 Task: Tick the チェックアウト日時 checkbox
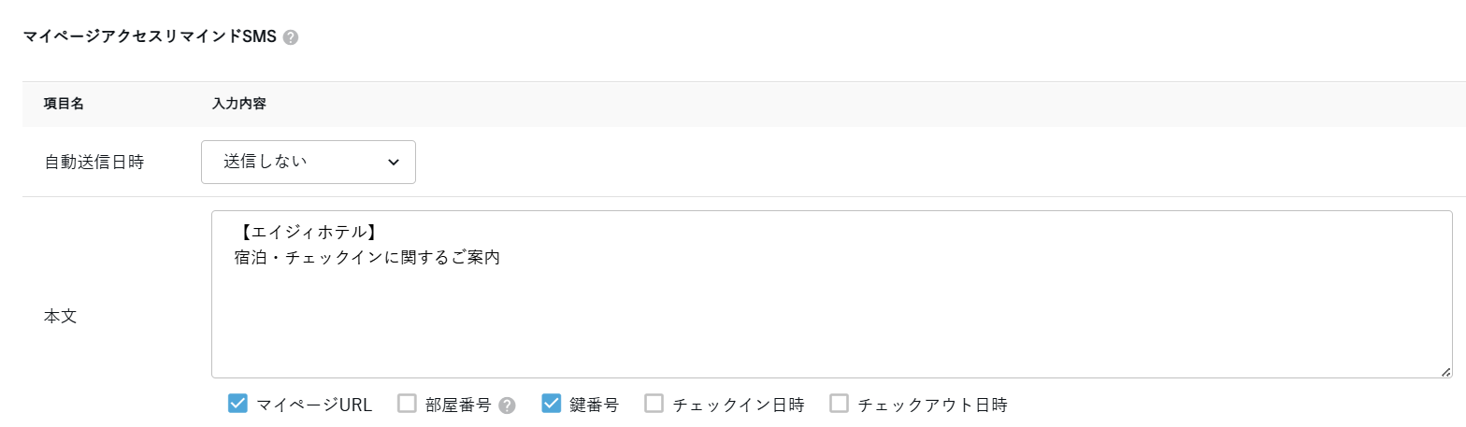click(x=840, y=404)
